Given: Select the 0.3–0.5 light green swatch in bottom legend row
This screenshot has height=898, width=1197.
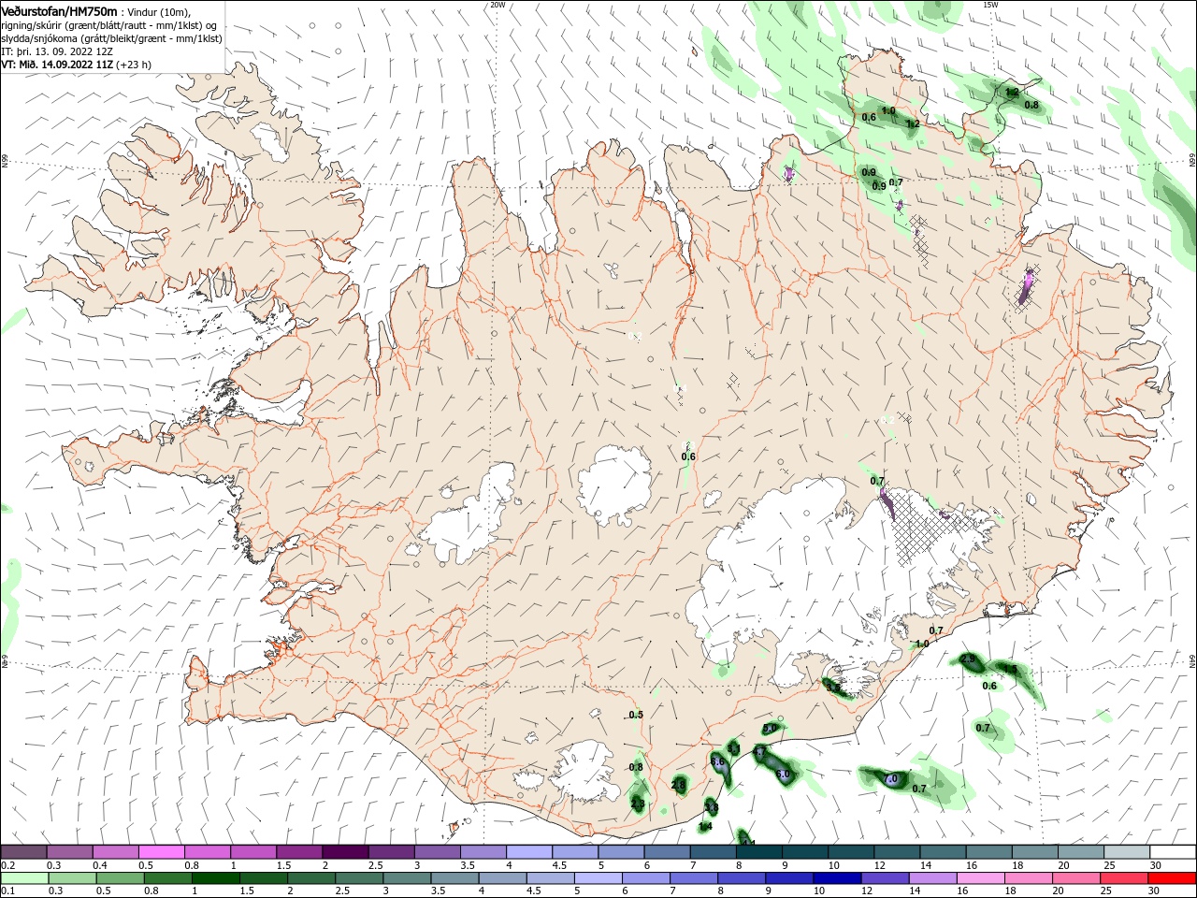Looking at the screenshot, I should tap(72, 878).
